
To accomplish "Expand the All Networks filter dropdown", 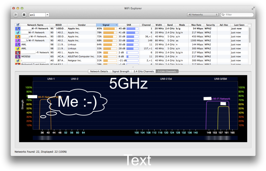I will (203, 15).
